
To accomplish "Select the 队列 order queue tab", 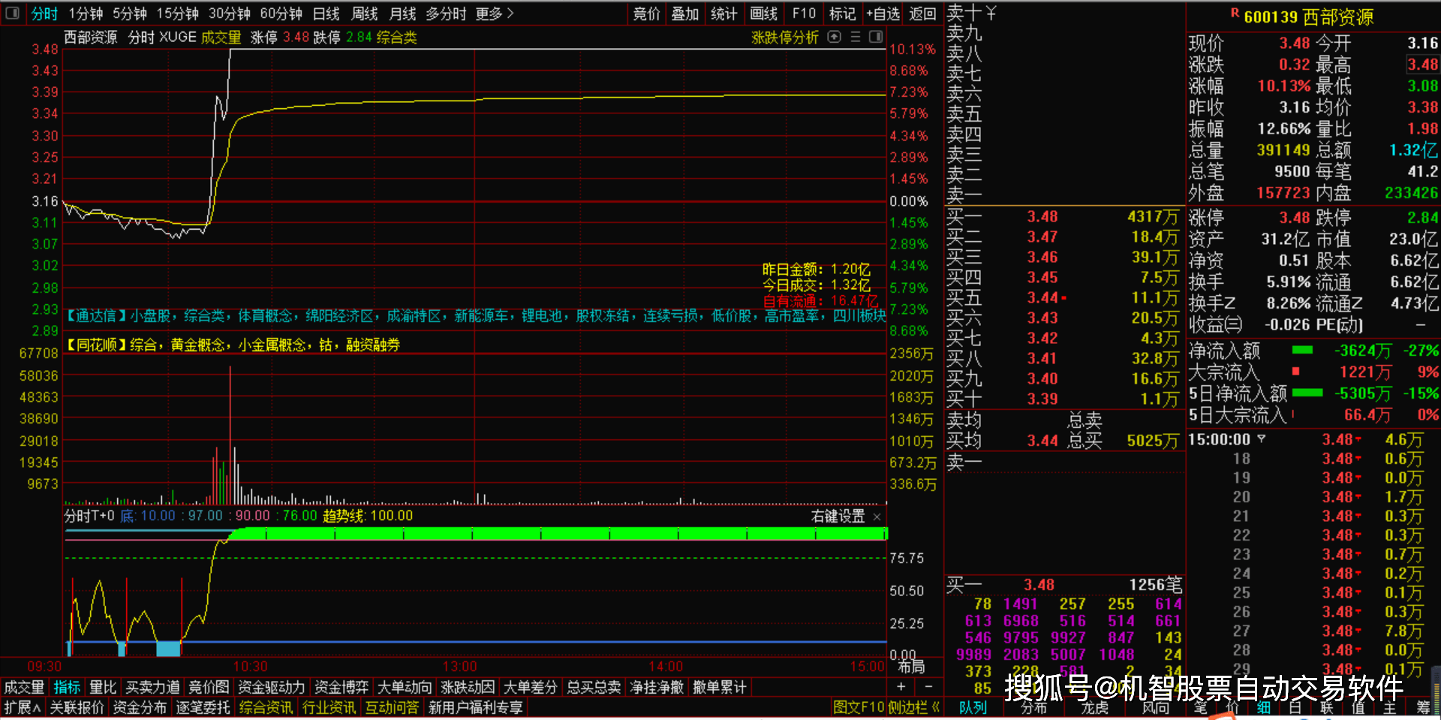I will 973,707.
